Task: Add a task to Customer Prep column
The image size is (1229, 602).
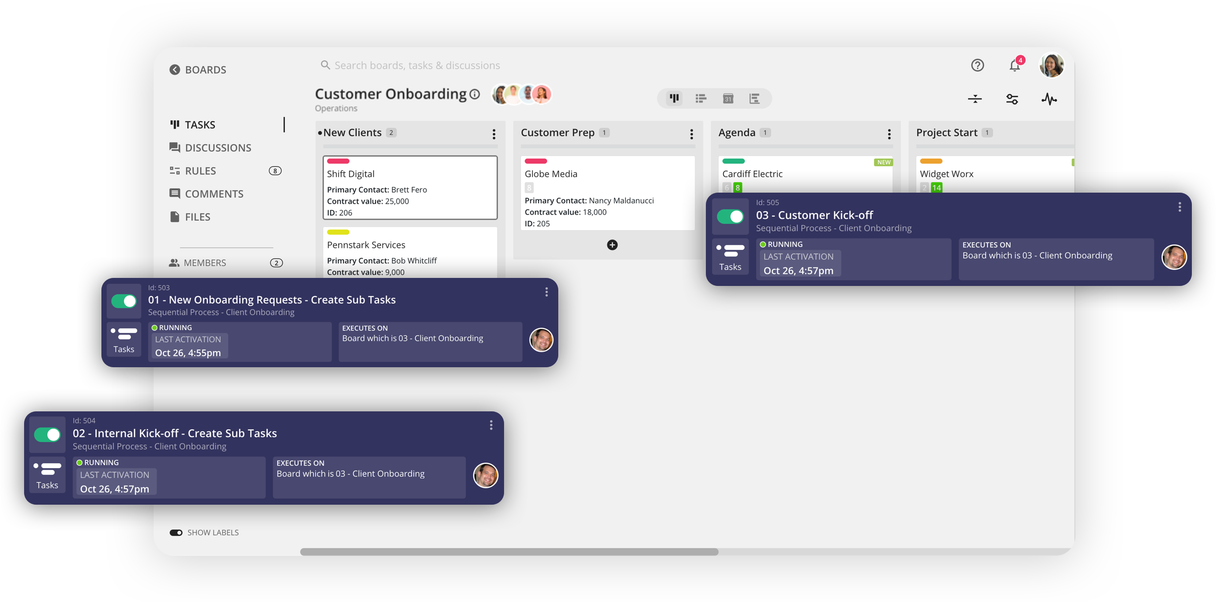Action: [612, 245]
